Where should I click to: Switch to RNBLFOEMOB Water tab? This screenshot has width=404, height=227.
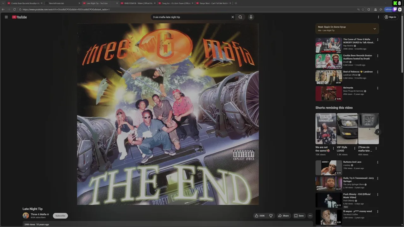point(138,3)
